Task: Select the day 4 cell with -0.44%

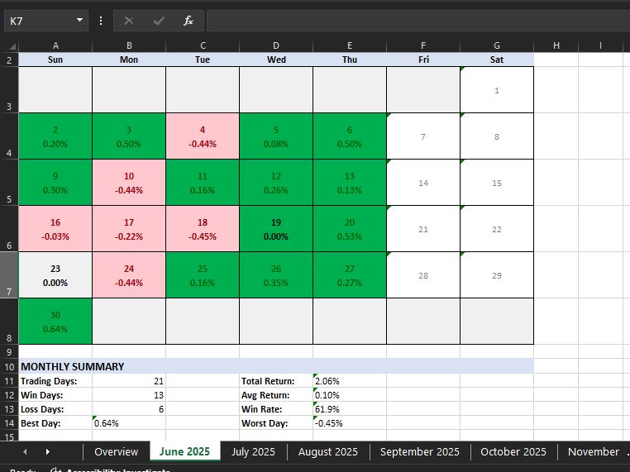Action: [x=203, y=136]
